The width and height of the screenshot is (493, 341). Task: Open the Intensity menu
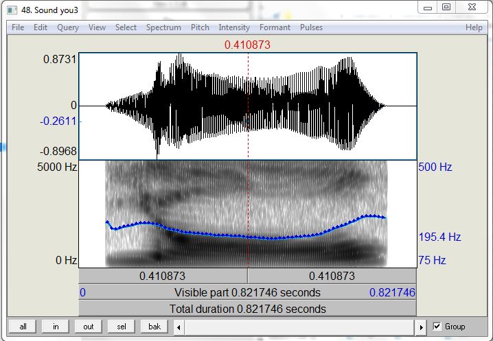(x=234, y=27)
